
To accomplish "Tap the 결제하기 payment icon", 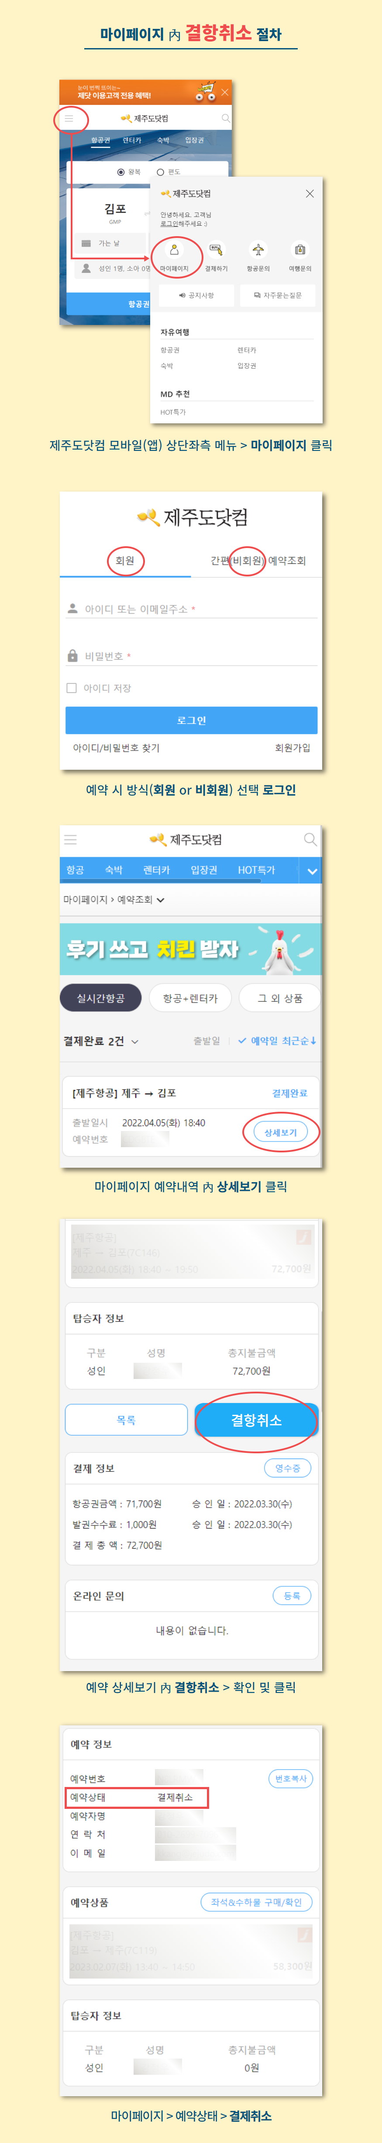I will pyautogui.click(x=216, y=250).
